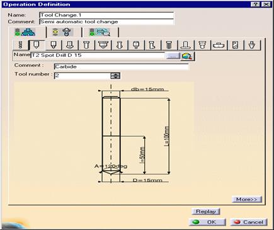274x230 pixels.
Task: Choose the second tool type icon after spot drill
Action: pos(70,45)
